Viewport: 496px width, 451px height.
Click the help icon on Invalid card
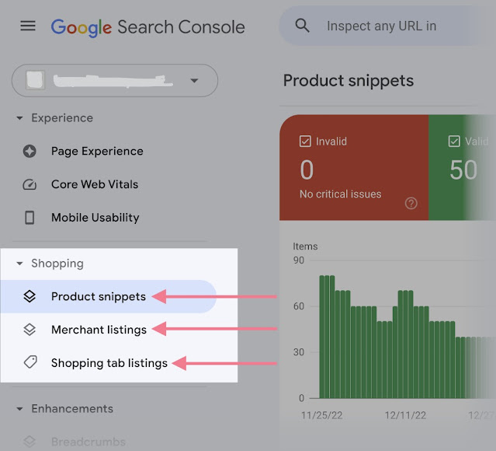411,204
